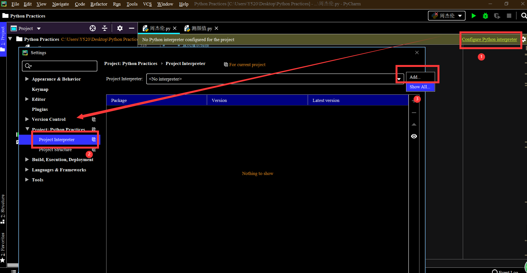Switch to 测颜值.py tab

pyautogui.click(x=202, y=28)
